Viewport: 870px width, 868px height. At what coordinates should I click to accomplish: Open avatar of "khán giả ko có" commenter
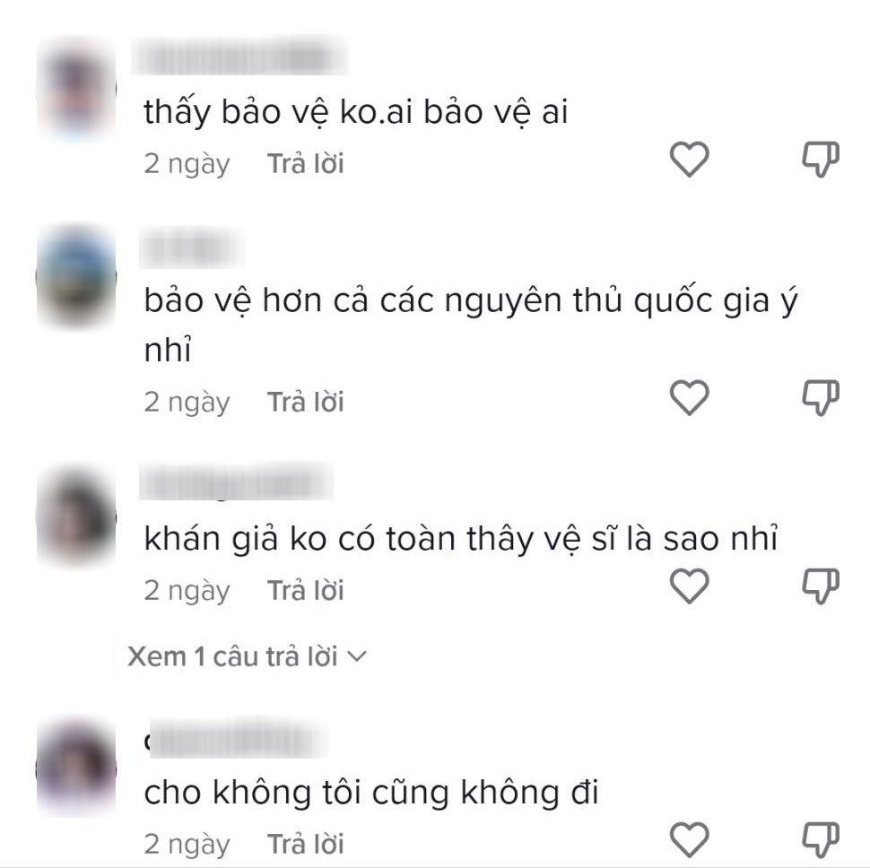point(76,516)
